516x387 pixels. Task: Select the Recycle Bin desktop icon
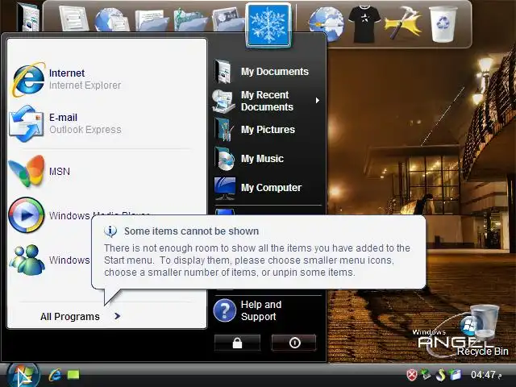(x=482, y=331)
